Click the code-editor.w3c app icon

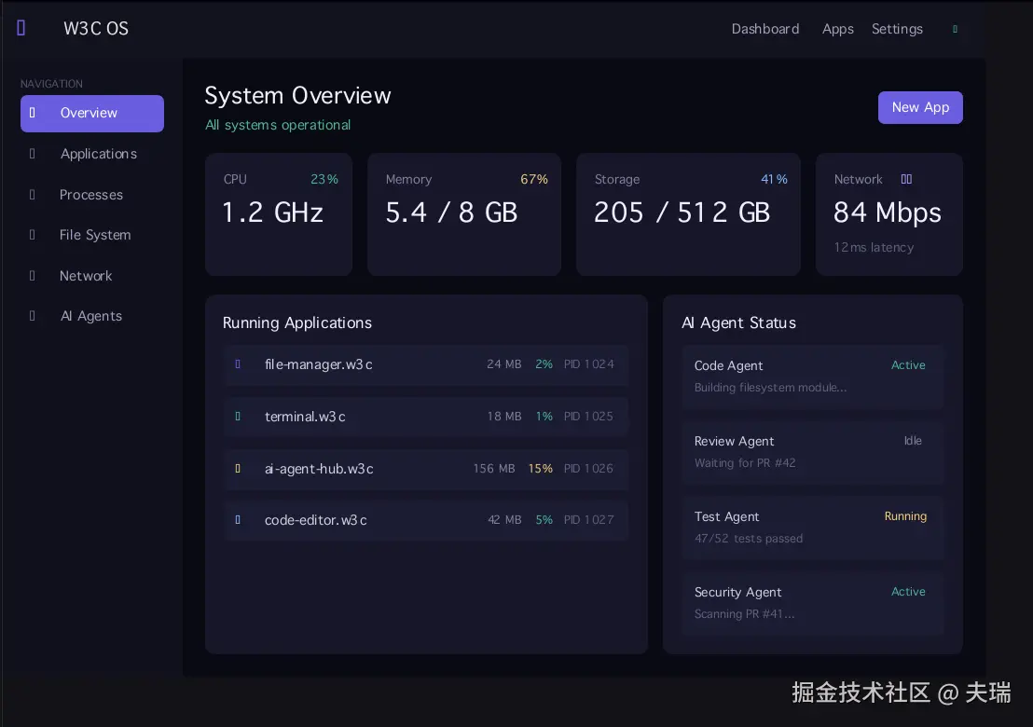239,520
